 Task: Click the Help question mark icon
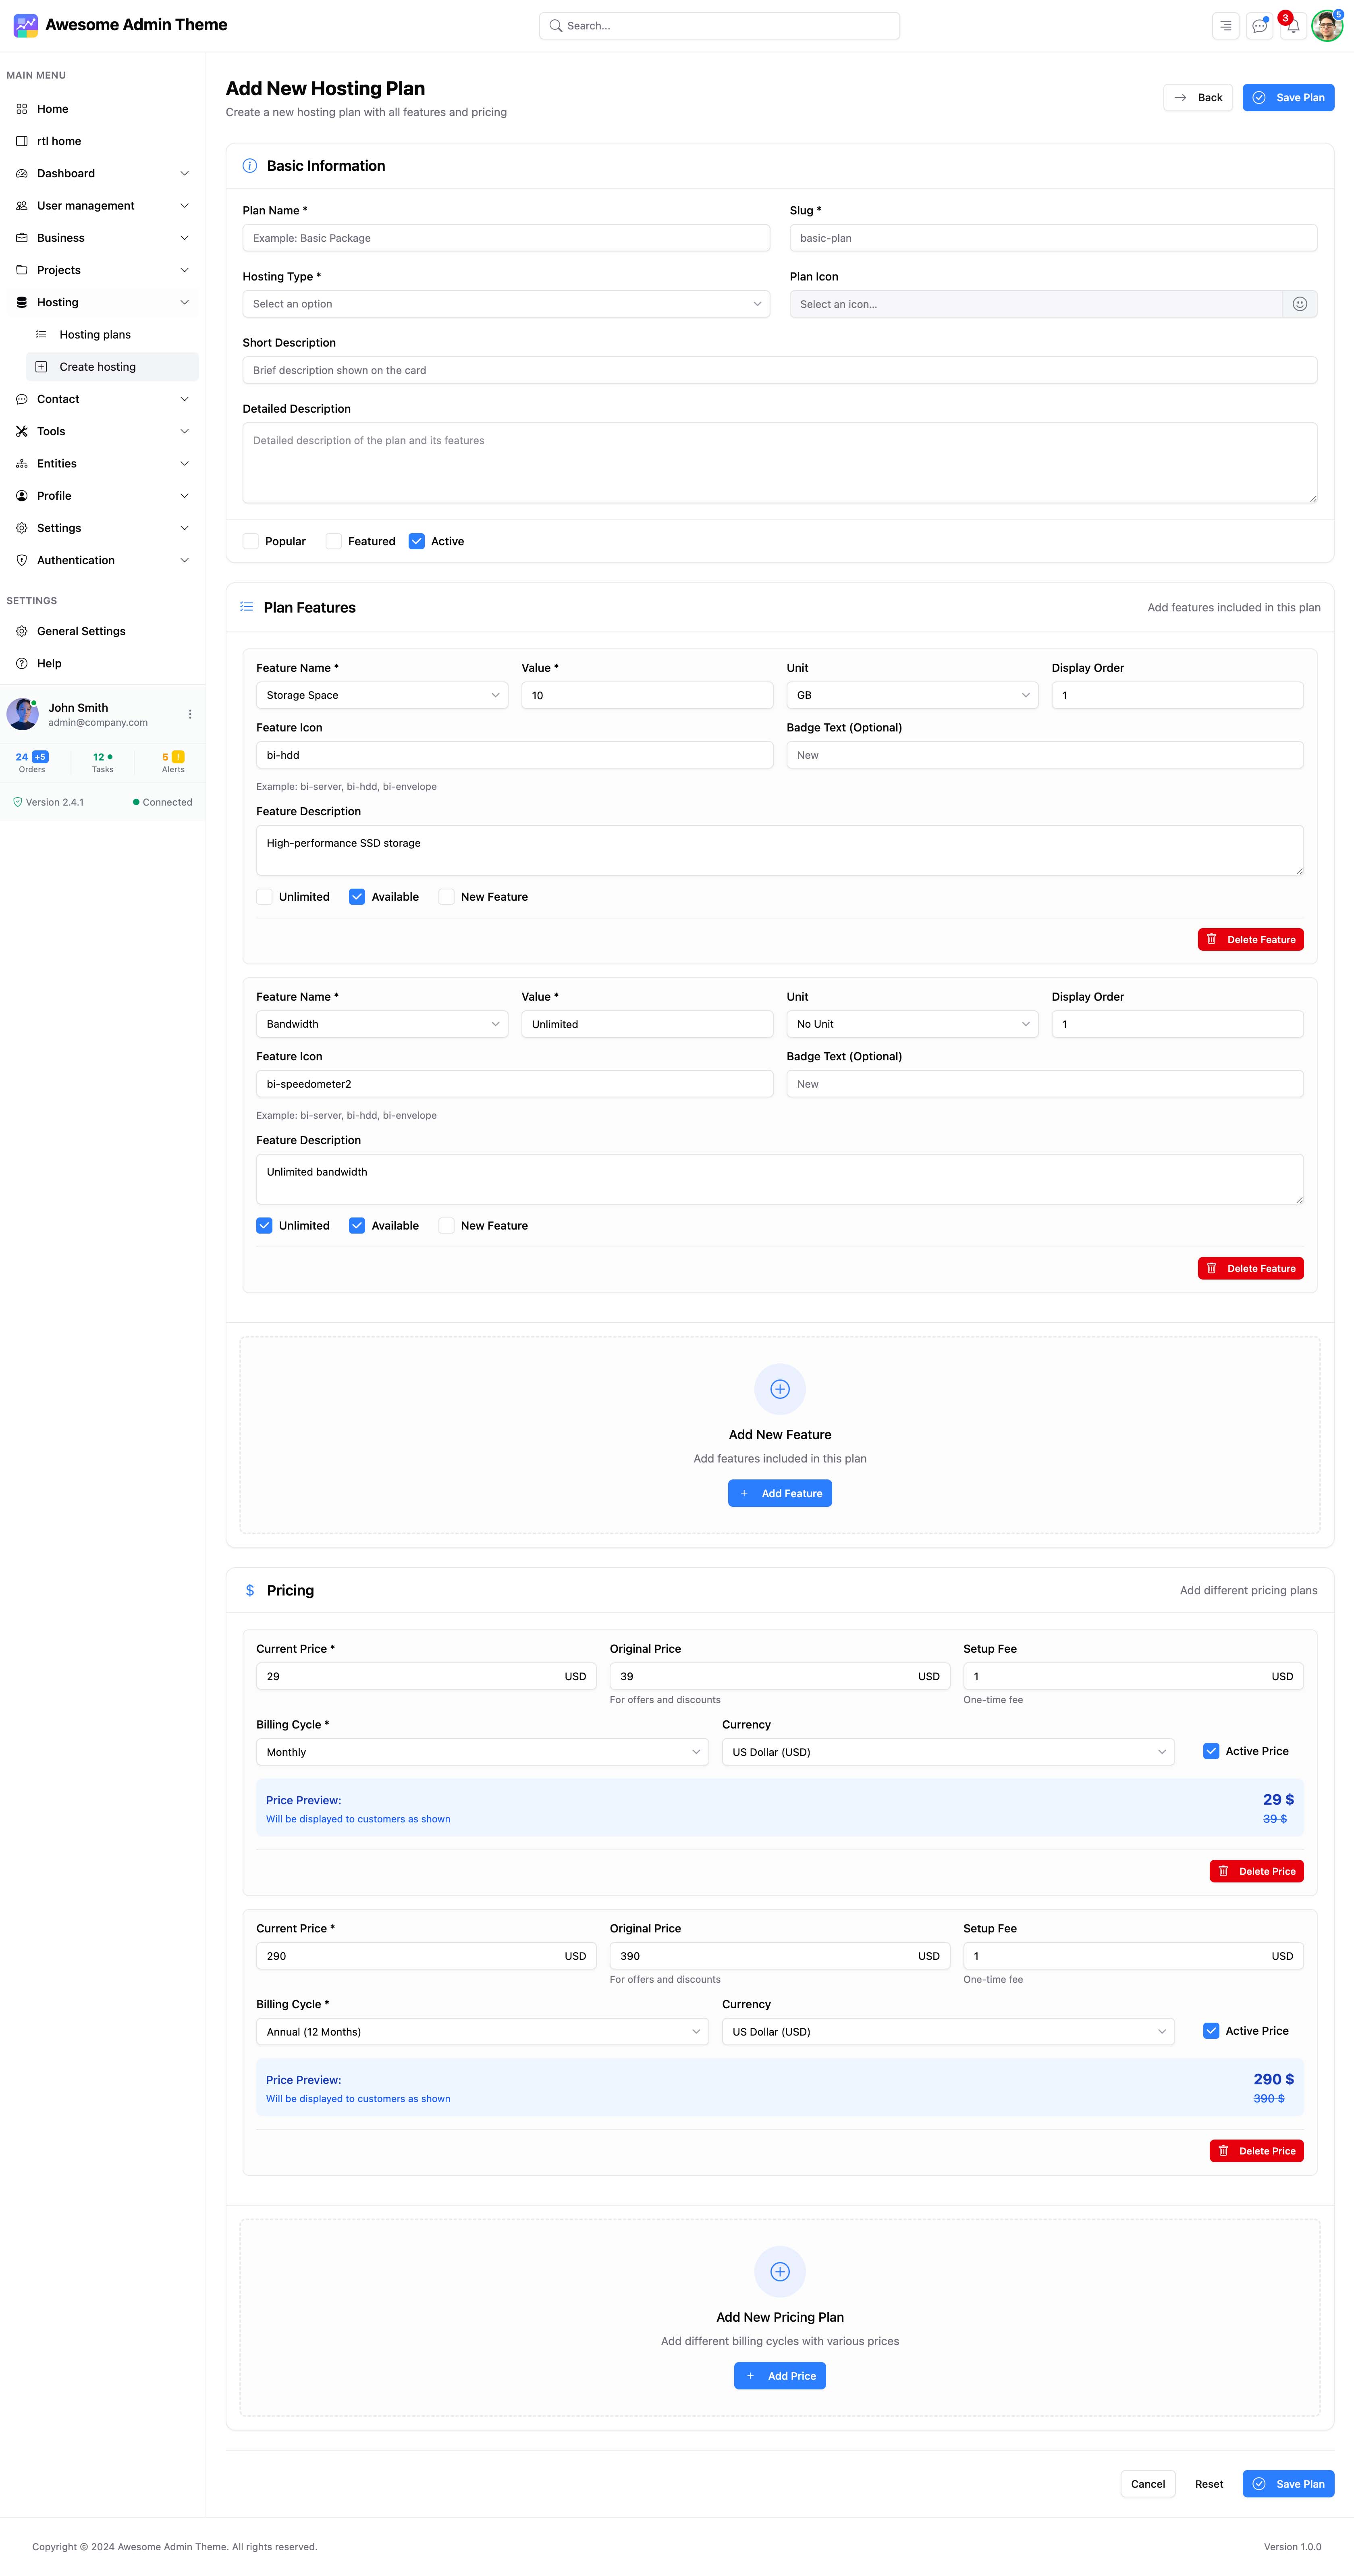pos(22,664)
